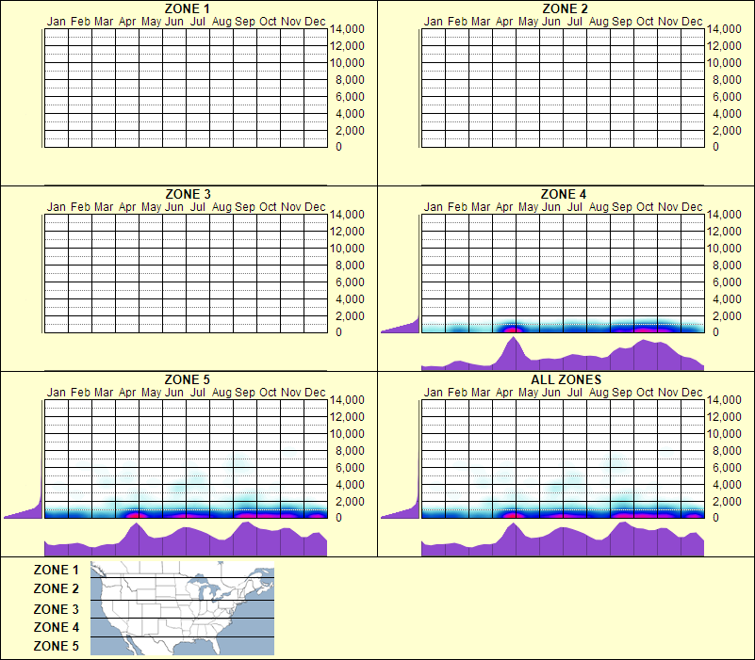Image resolution: width=755 pixels, height=660 pixels.
Task: Click the 6,000 axis value in ALL ZONES
Action: (x=727, y=468)
